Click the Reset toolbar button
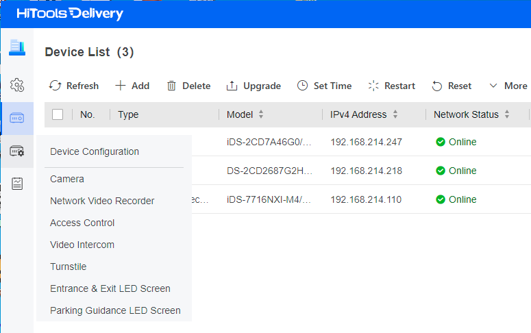 [x=452, y=86]
